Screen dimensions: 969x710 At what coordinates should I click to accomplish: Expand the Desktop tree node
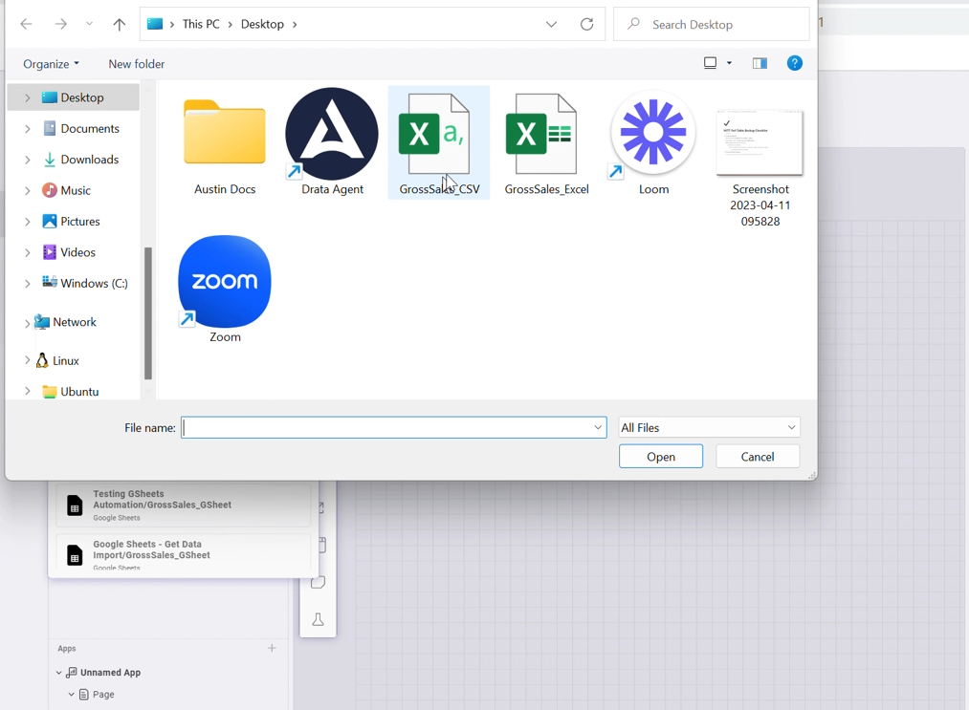click(27, 97)
